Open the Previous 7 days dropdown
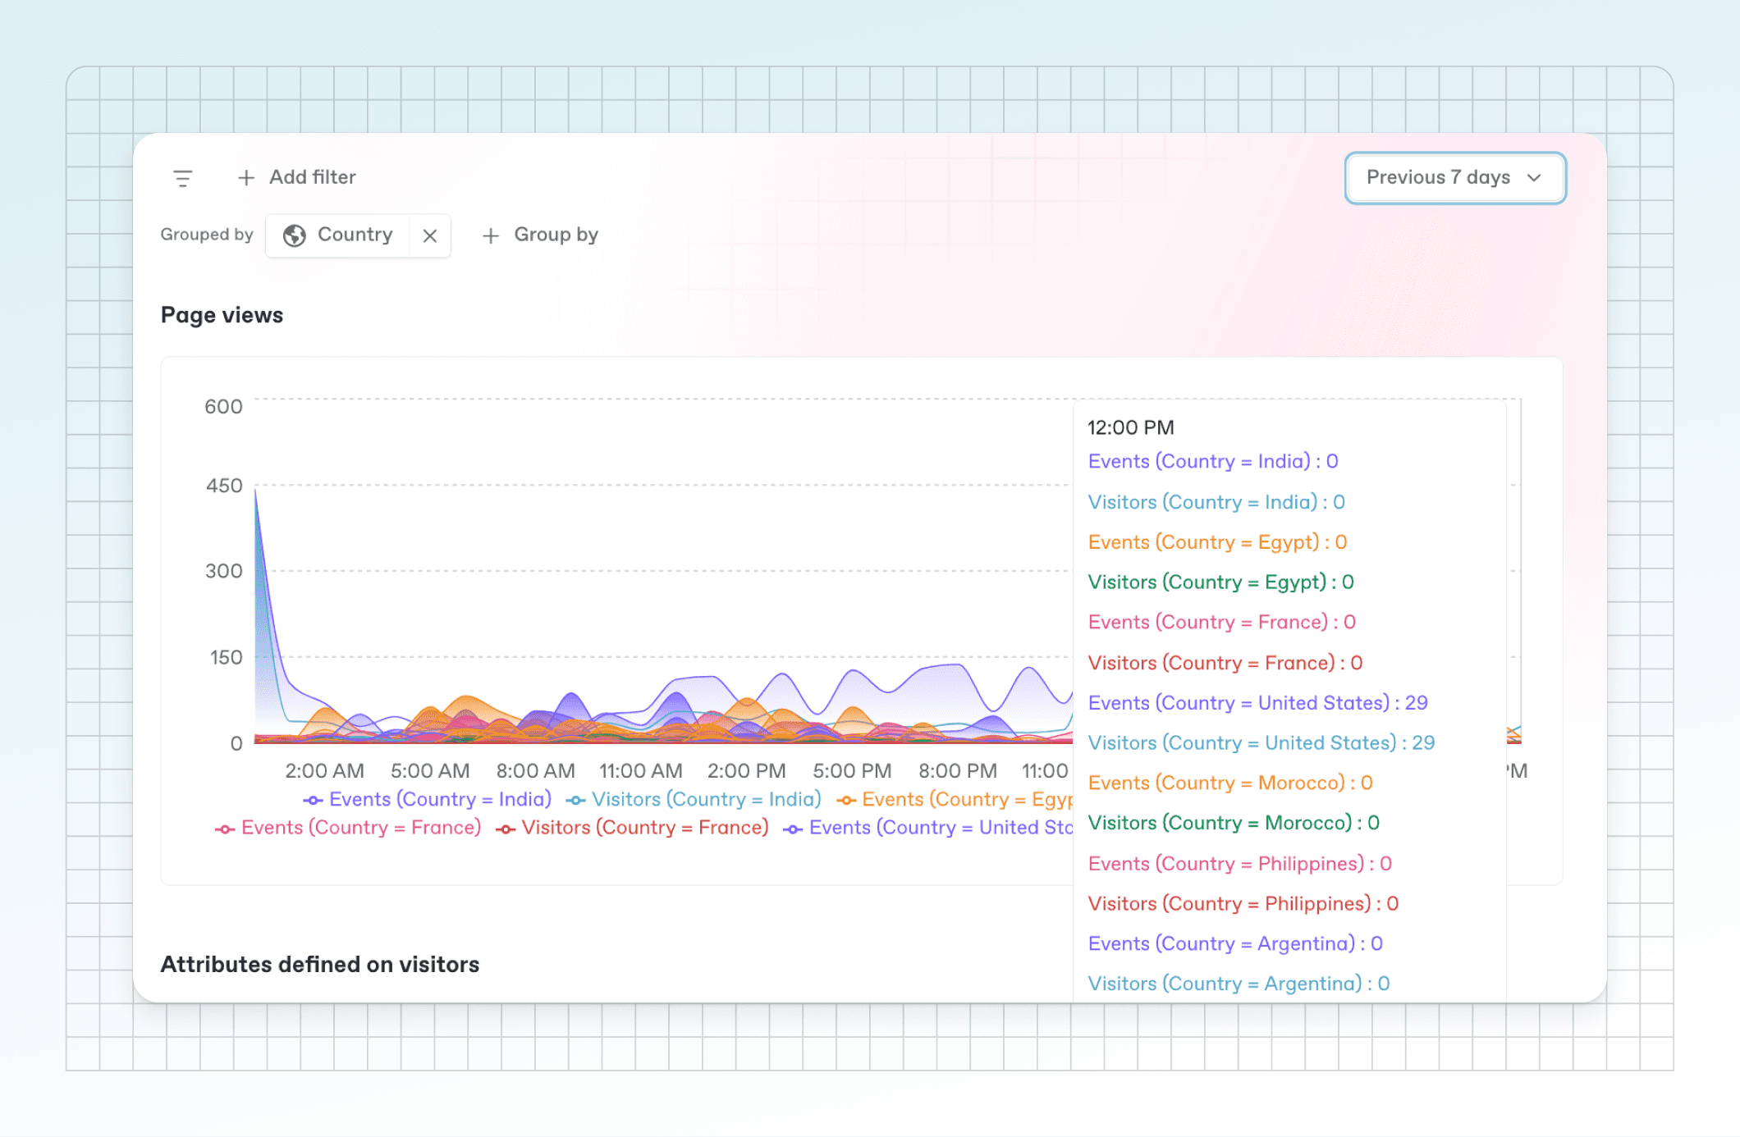Screen dimensions: 1740x1137 pyautogui.click(x=1454, y=177)
